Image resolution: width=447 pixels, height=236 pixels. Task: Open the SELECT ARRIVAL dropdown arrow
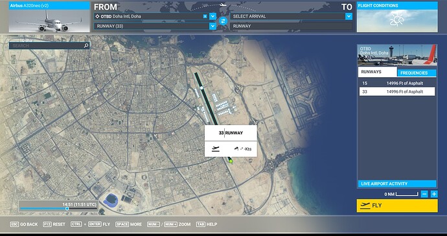(x=349, y=17)
